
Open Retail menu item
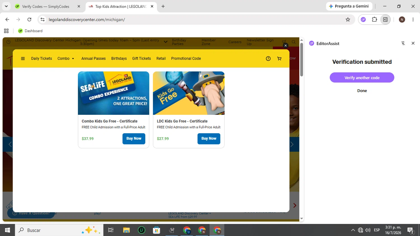coord(161,59)
